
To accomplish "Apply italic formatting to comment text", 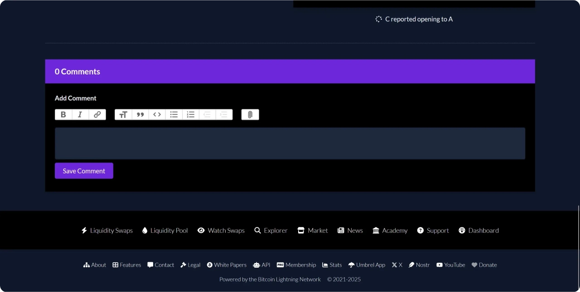I will click(x=80, y=115).
